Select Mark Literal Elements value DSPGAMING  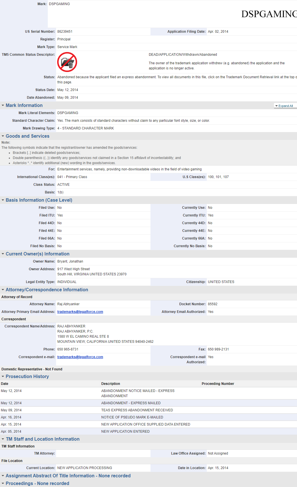pyautogui.click(x=68, y=113)
